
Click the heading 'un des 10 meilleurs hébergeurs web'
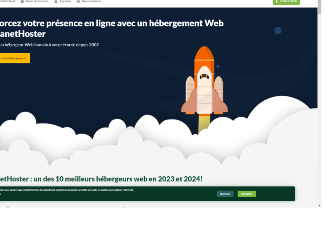click(90, 179)
